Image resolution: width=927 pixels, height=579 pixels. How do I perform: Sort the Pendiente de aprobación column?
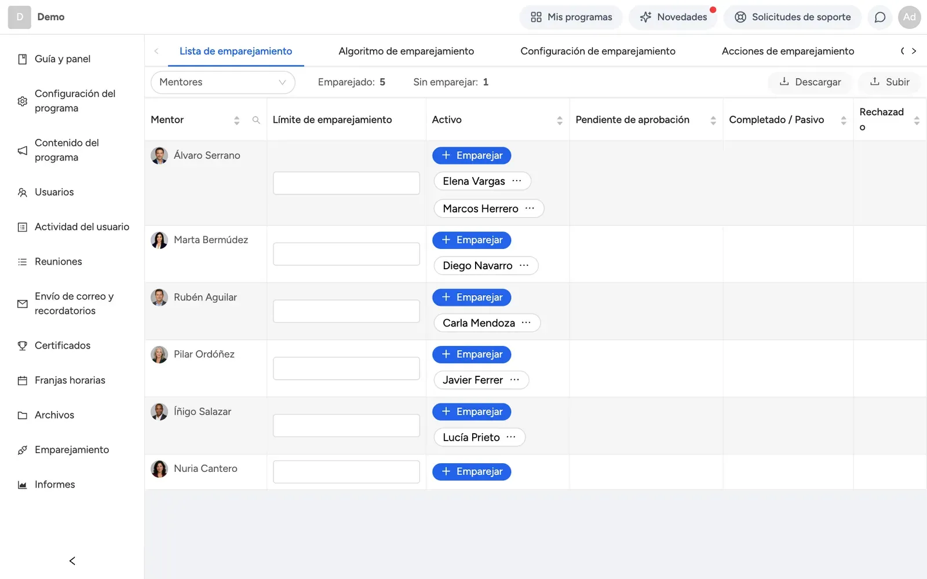coord(713,120)
